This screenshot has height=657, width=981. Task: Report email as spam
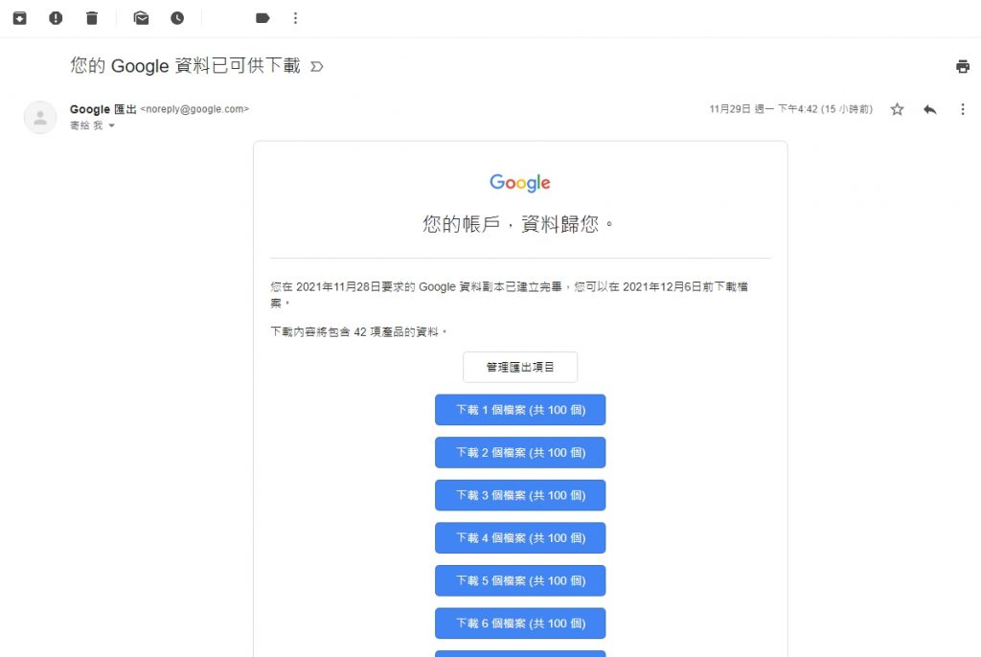coord(56,18)
